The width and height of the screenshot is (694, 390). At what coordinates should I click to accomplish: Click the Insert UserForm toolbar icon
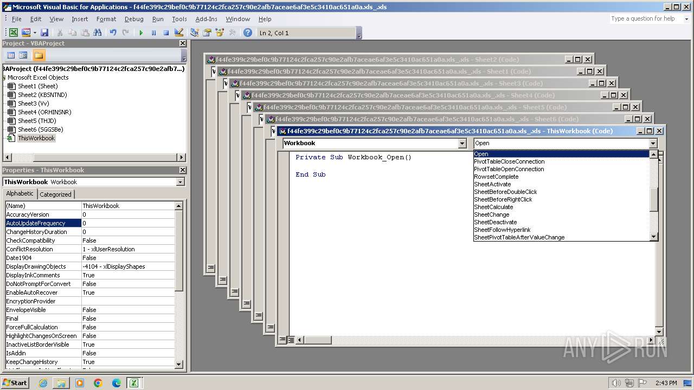25,33
